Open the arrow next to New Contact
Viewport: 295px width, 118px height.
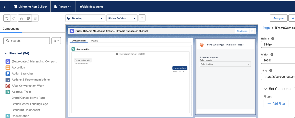[252, 31]
